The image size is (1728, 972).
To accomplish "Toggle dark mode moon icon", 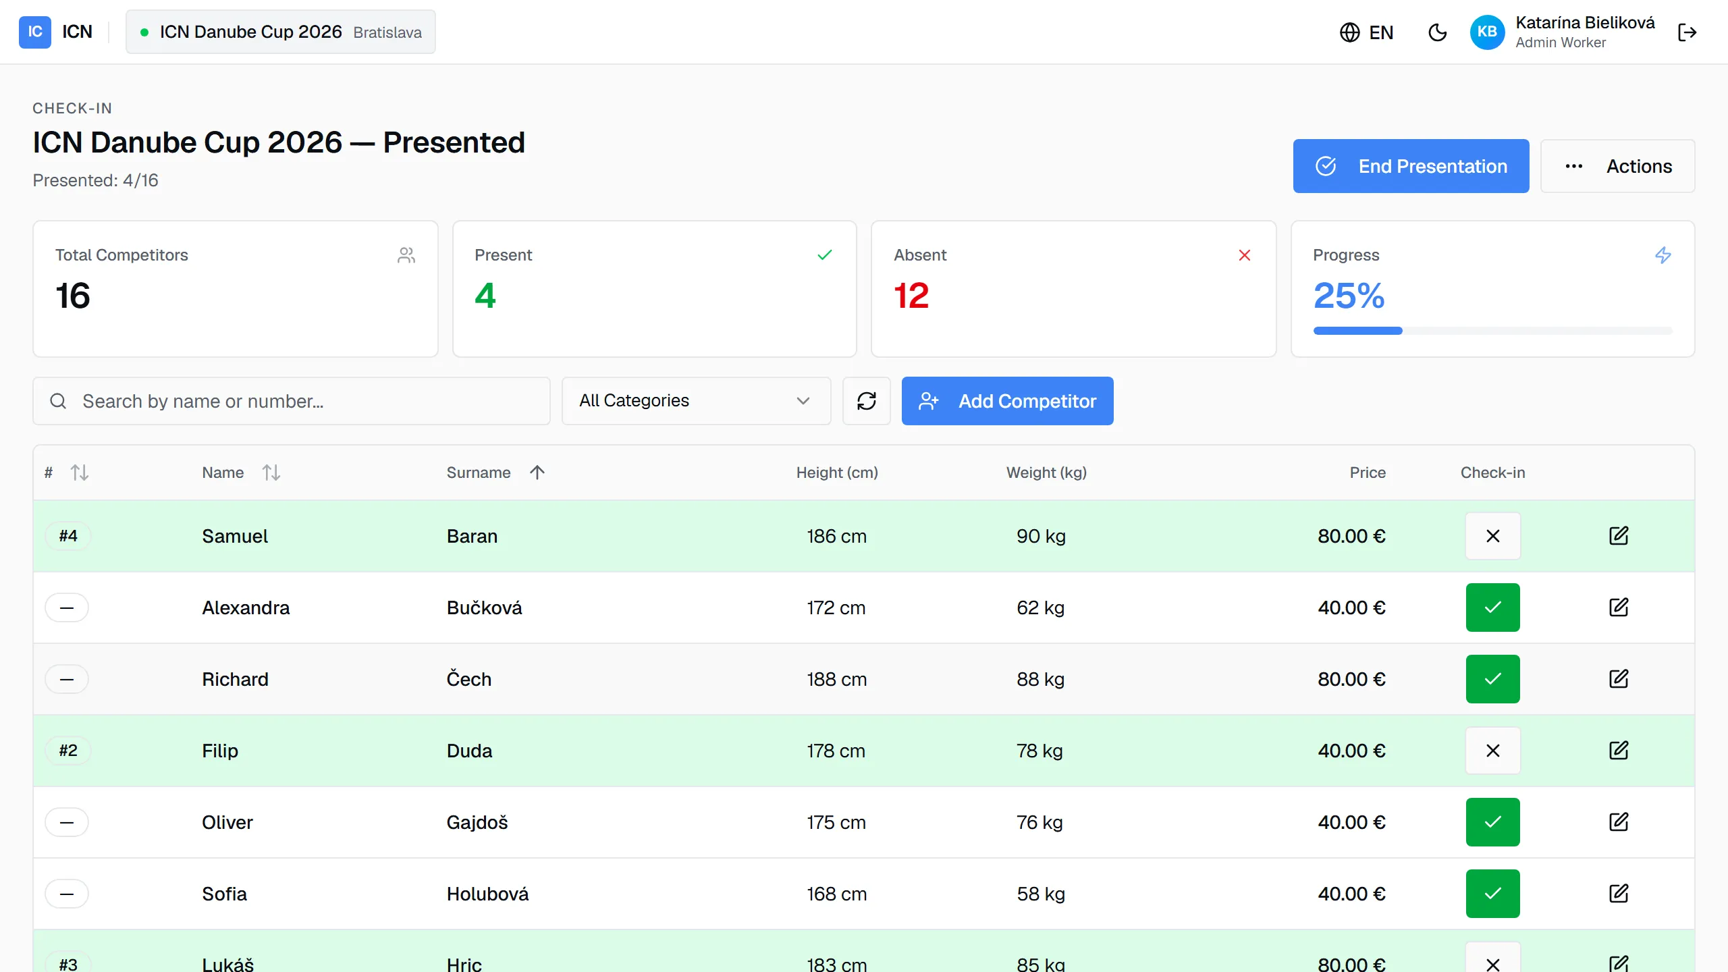I will [1438, 32].
